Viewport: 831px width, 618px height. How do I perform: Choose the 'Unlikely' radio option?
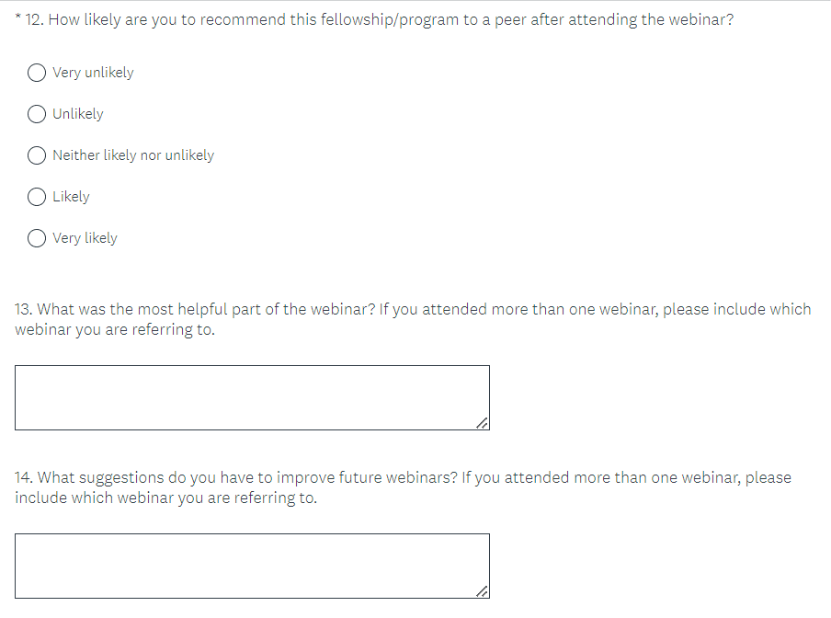pos(38,114)
